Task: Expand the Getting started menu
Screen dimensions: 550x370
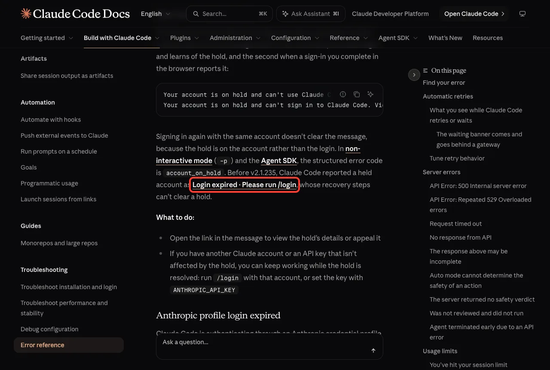Action: [x=47, y=38]
